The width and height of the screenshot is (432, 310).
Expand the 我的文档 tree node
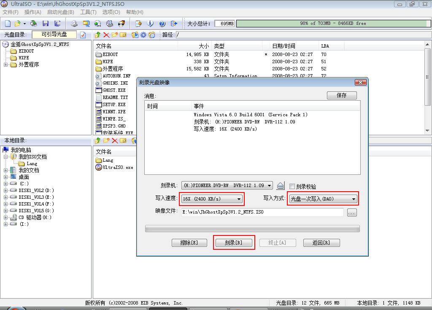pyautogui.click(x=5, y=170)
